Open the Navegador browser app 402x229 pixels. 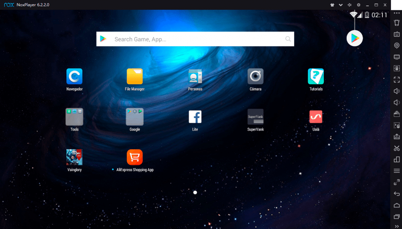coord(74,76)
